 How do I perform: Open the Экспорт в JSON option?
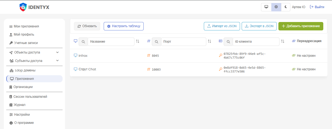(x=259, y=26)
